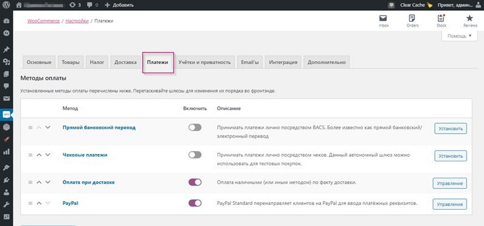Open the Comments speech bubble in sidebar

tap(7, 86)
